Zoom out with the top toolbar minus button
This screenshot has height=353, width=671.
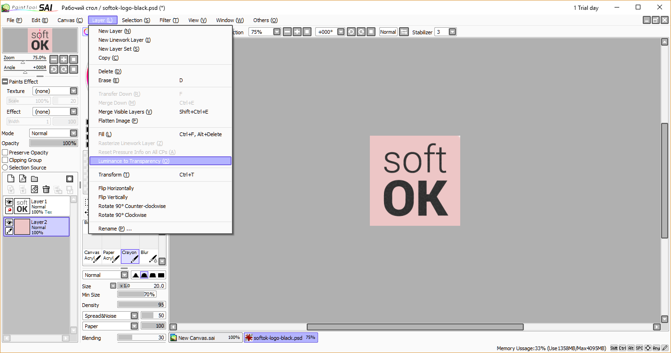(288, 32)
